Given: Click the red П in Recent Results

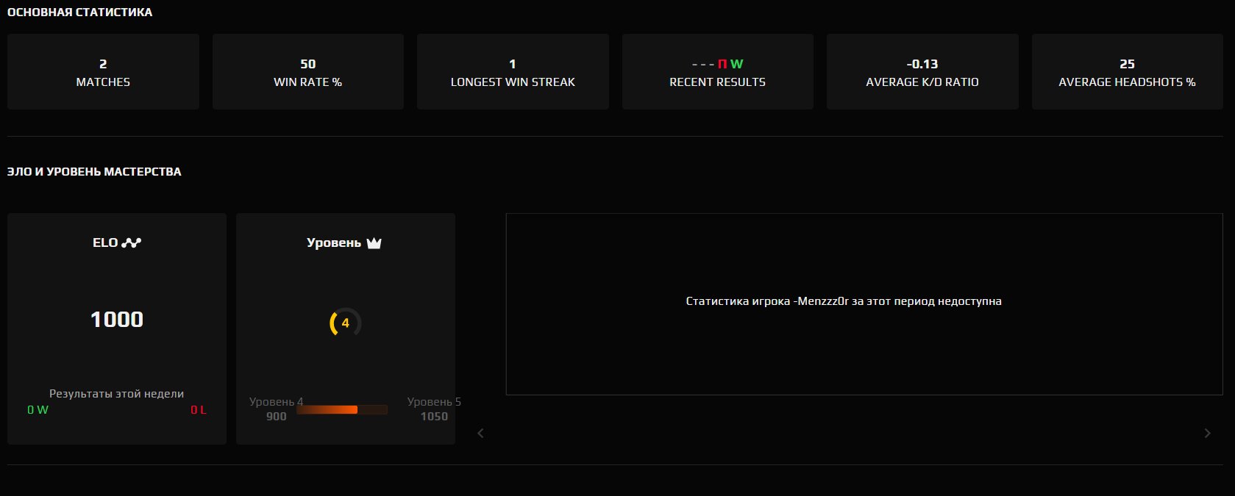Looking at the screenshot, I should (722, 64).
